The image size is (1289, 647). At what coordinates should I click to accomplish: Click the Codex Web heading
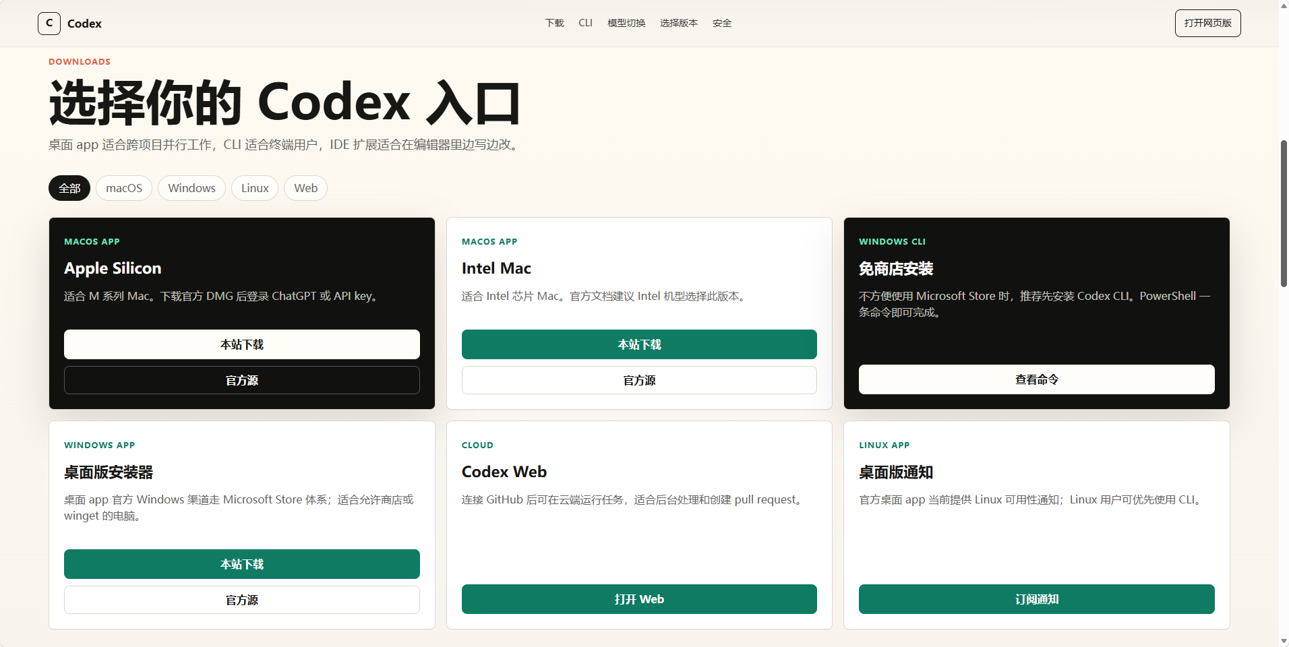(504, 472)
